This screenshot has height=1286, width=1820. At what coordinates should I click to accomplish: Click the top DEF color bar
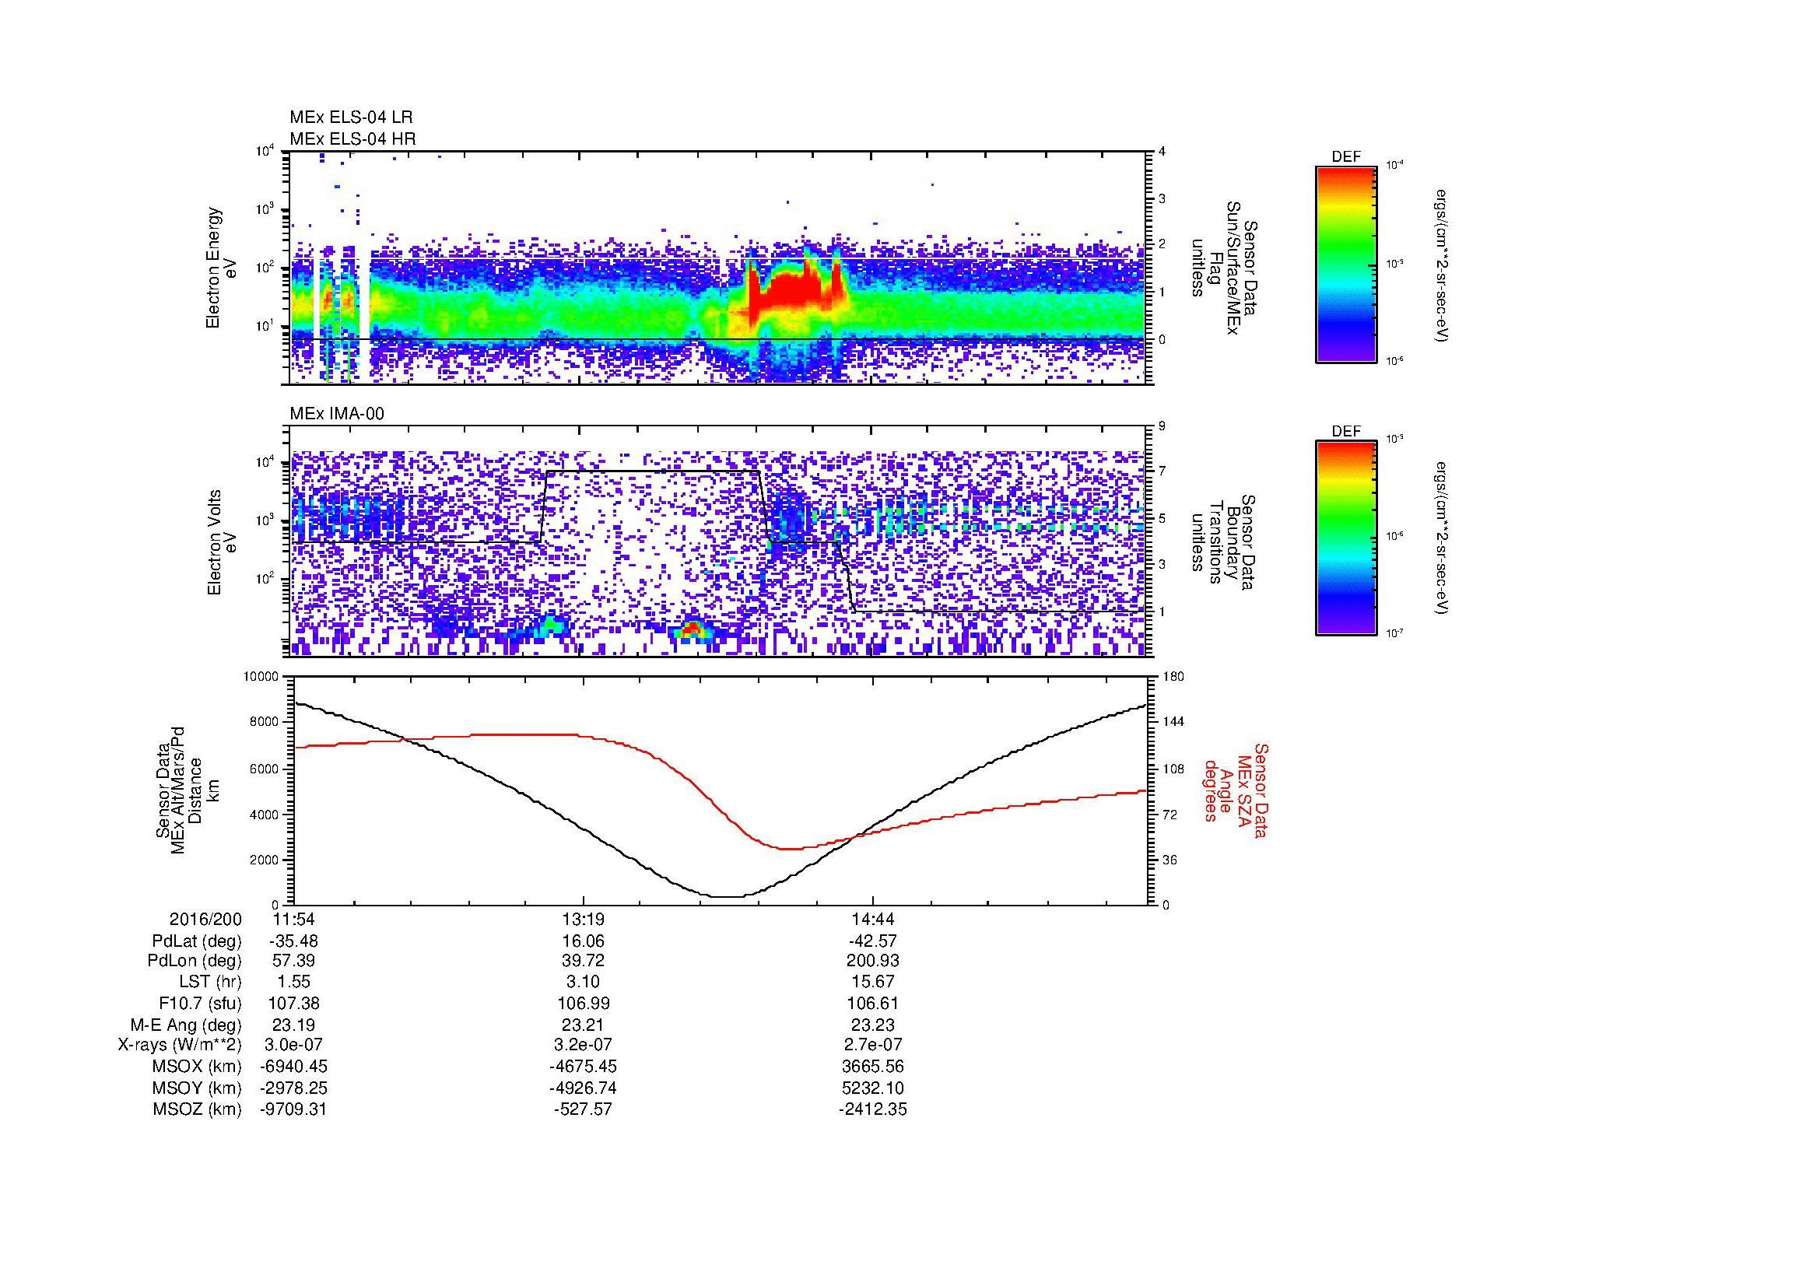[x=1345, y=264]
